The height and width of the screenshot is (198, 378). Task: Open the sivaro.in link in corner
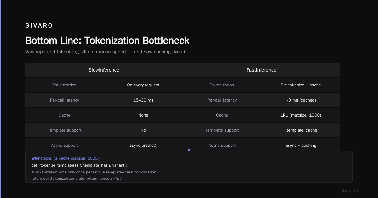pyautogui.click(x=349, y=191)
